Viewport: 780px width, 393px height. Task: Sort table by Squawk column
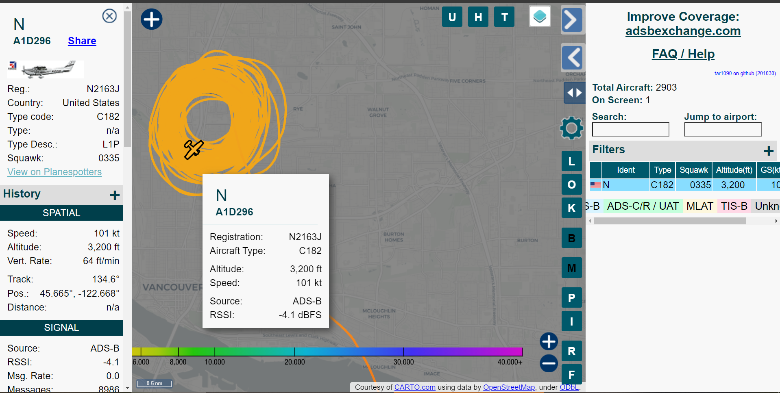pyautogui.click(x=693, y=170)
